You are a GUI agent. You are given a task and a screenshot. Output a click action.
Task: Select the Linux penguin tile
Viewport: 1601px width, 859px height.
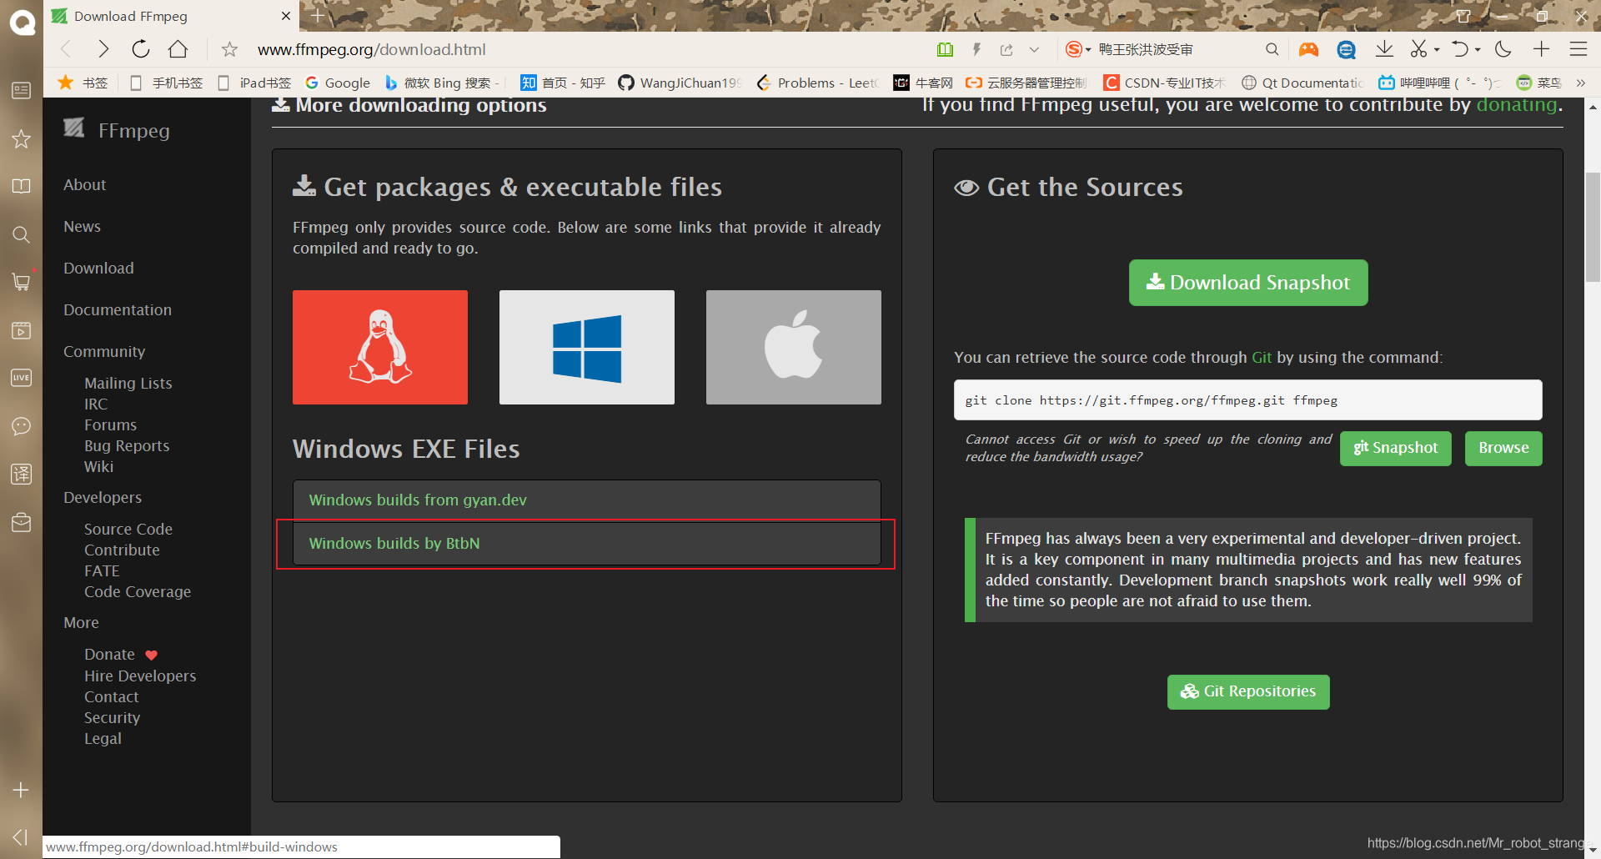(x=380, y=347)
